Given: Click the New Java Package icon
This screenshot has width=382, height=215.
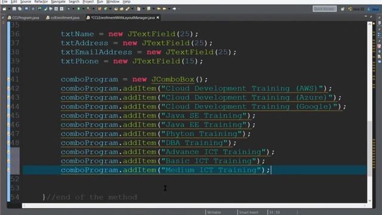Looking at the screenshot, I should pyautogui.click(x=100, y=9).
